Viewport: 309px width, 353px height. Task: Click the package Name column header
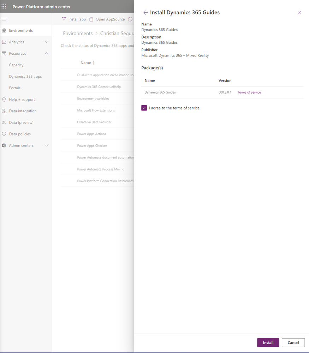point(150,80)
